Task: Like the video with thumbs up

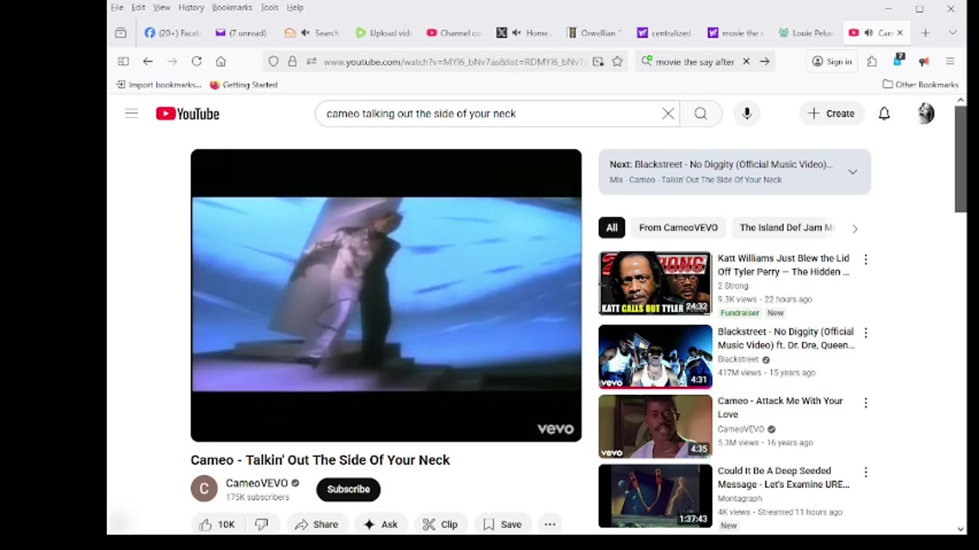Action: (x=216, y=524)
